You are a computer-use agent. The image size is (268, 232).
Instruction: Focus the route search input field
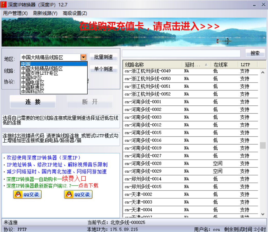(x=181, y=53)
